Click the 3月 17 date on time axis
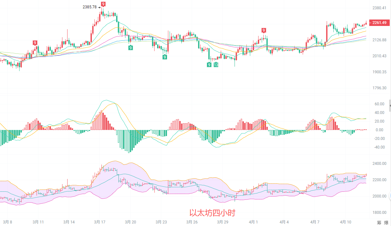391x226 pixels. click(x=100, y=222)
